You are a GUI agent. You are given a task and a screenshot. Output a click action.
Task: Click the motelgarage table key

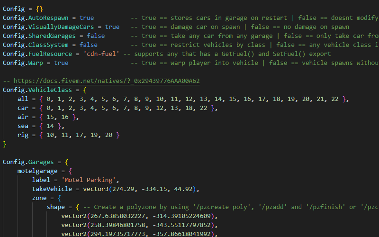(37, 171)
